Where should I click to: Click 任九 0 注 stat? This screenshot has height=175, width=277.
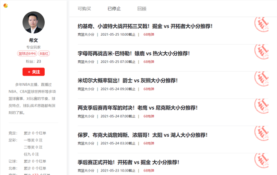click(31, 154)
